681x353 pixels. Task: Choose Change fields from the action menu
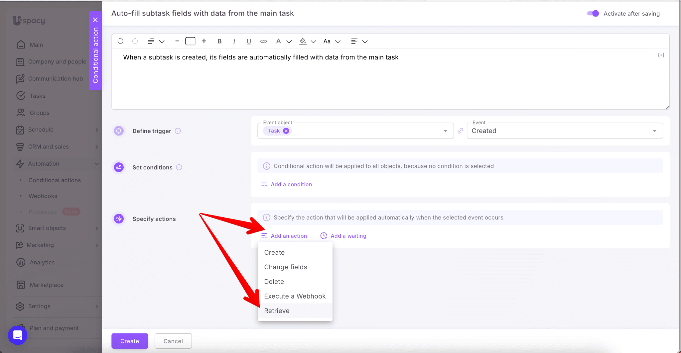[x=285, y=267]
